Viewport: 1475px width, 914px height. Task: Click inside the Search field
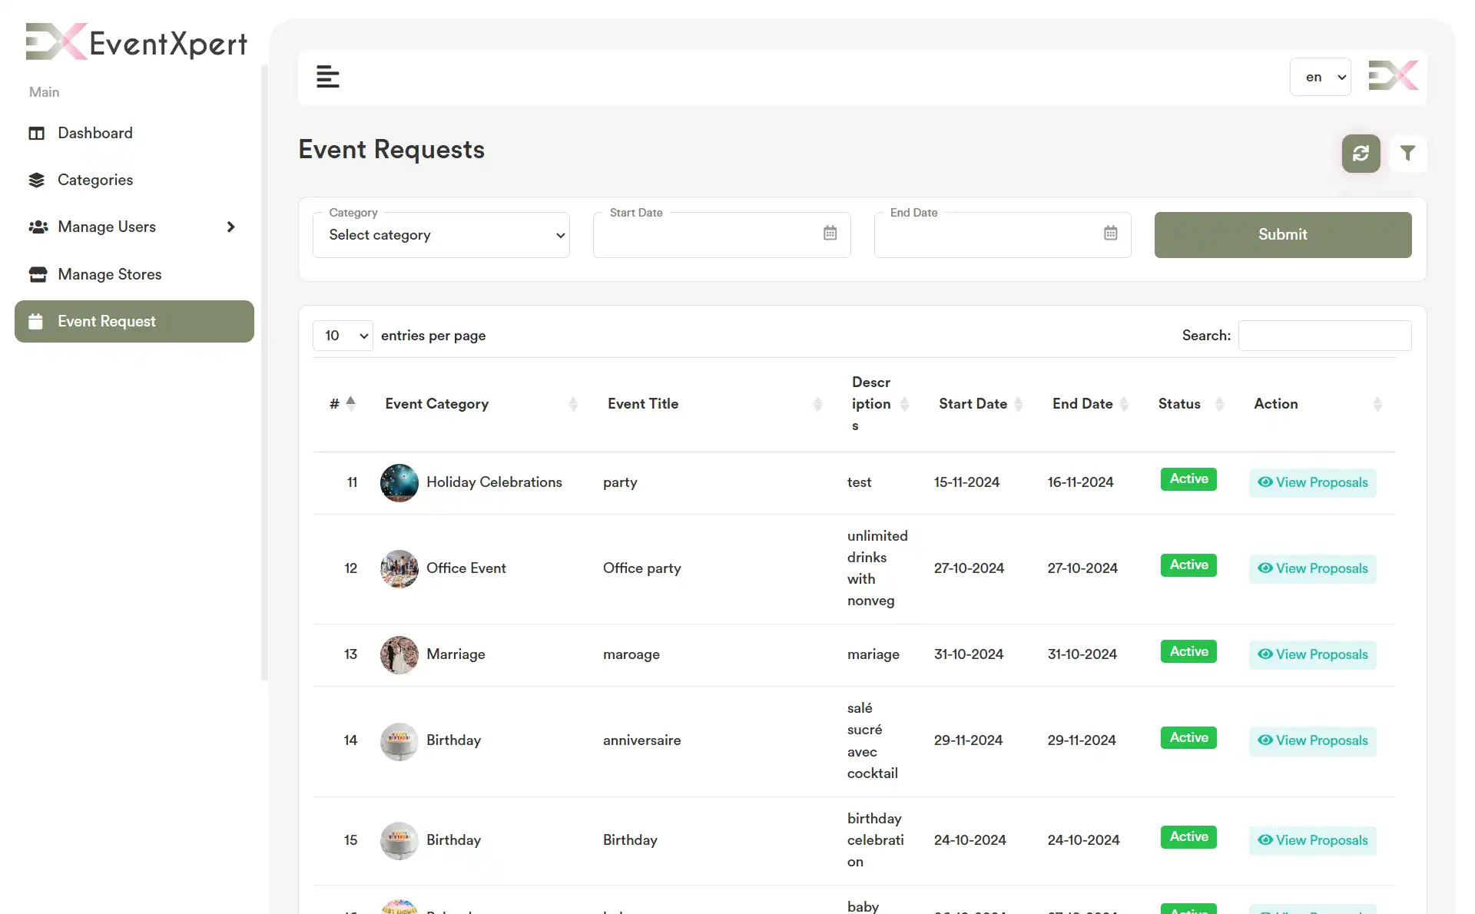pos(1324,336)
